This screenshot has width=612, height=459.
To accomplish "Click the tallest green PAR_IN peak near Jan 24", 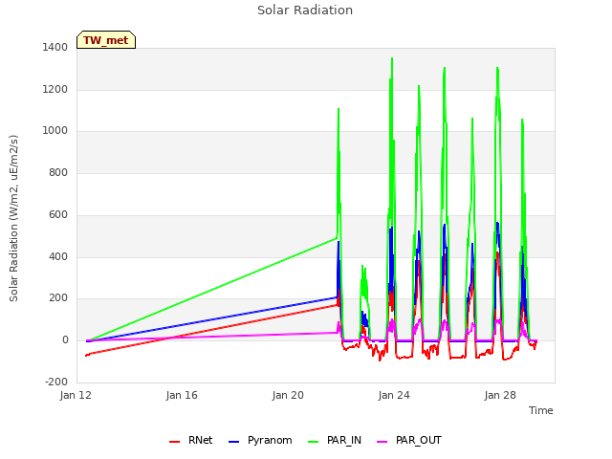I will [x=392, y=59].
